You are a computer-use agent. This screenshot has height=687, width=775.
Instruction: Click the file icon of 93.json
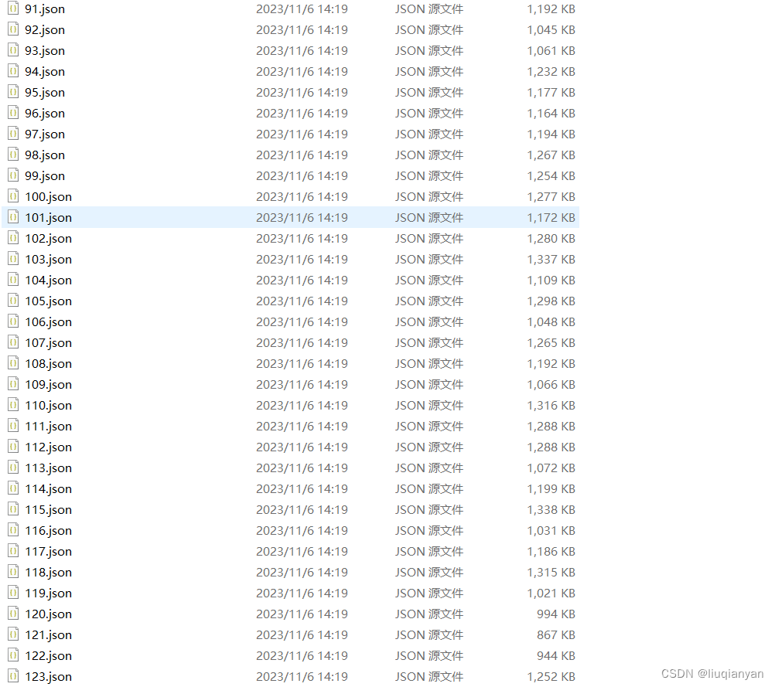click(13, 50)
